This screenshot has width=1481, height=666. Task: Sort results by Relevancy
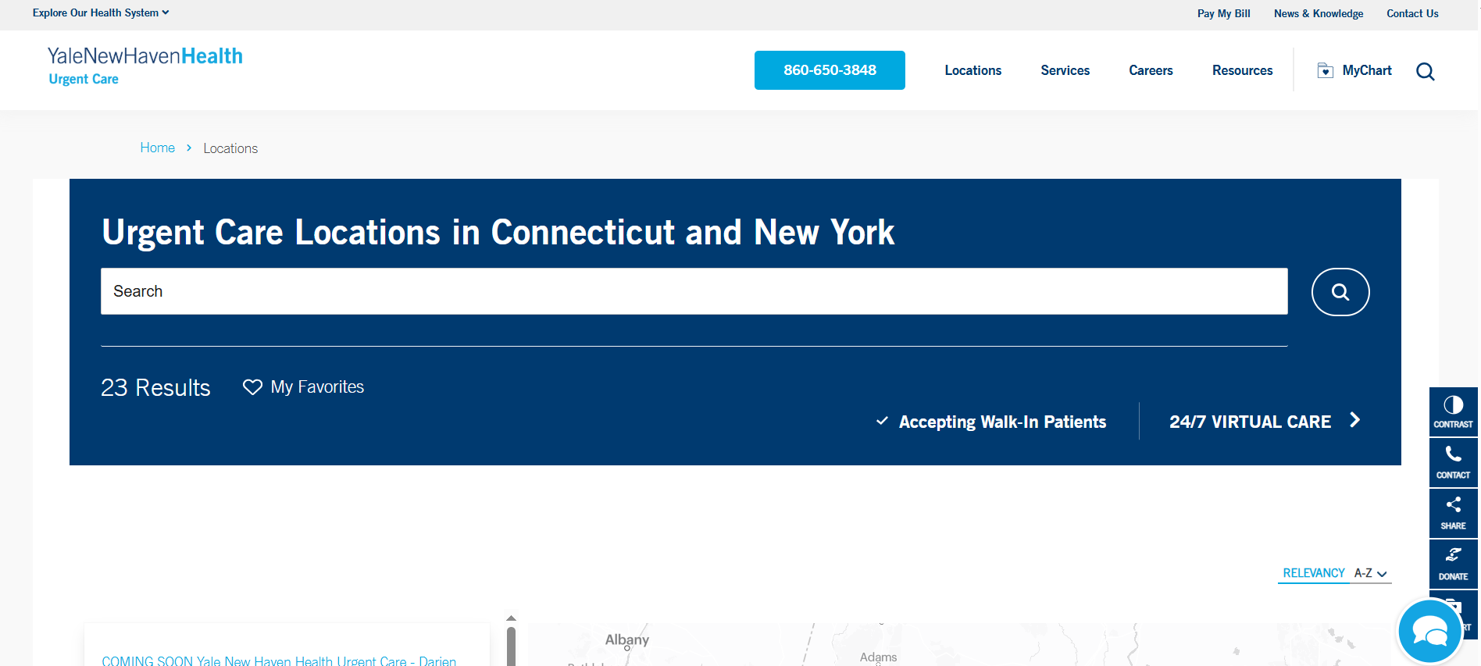coord(1313,573)
